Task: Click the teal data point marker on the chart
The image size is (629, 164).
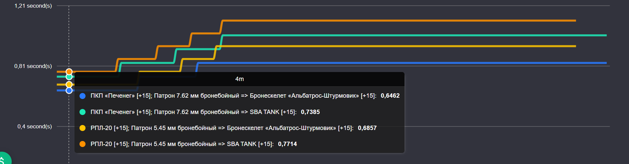Action: [69, 77]
